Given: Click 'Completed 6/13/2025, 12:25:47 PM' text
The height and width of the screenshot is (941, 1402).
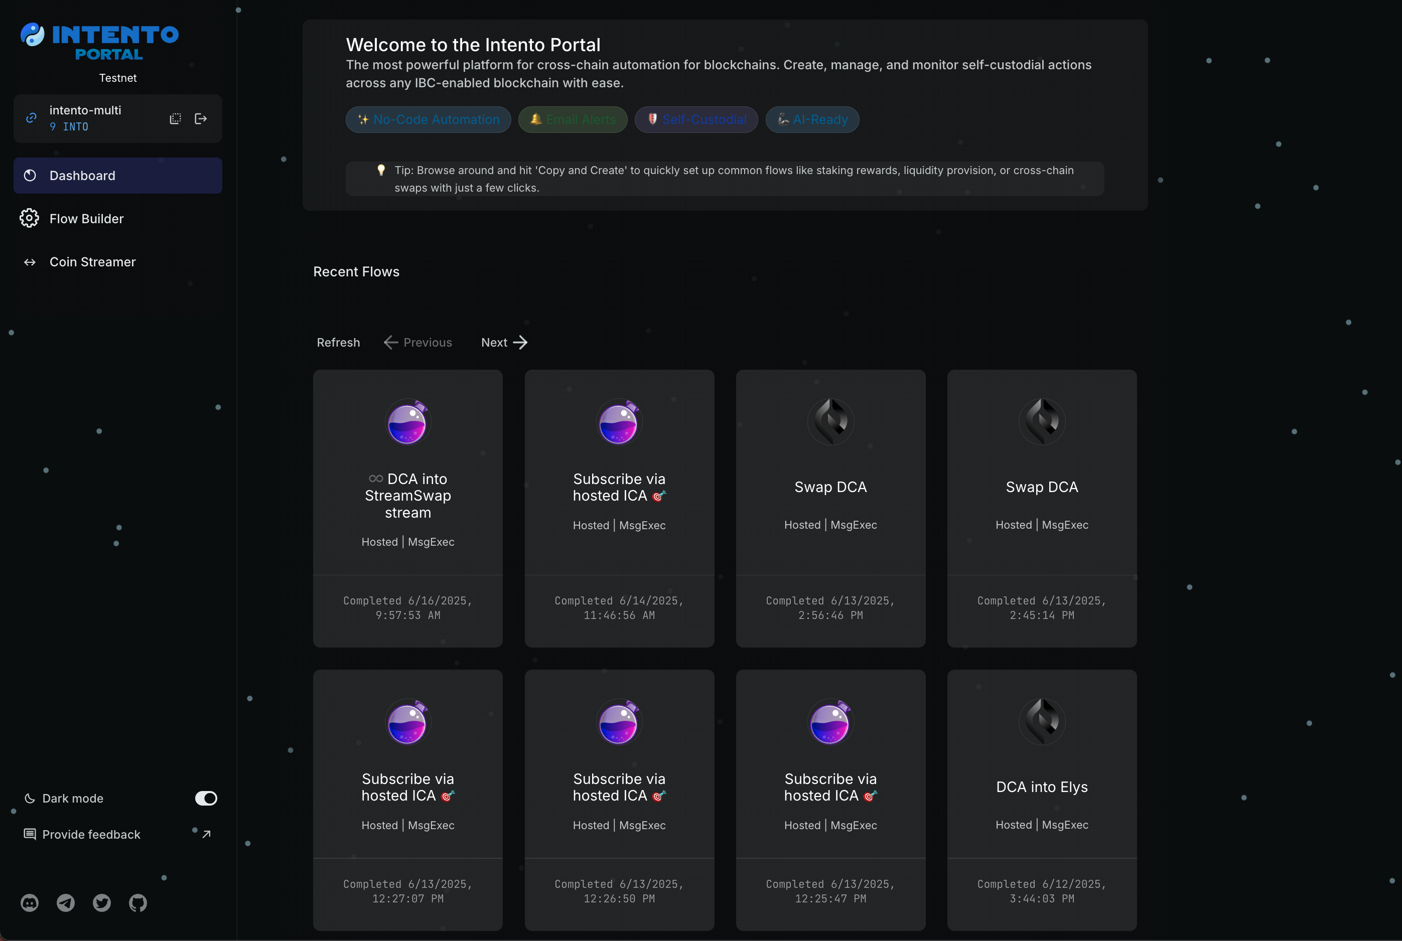Looking at the screenshot, I should click(830, 891).
